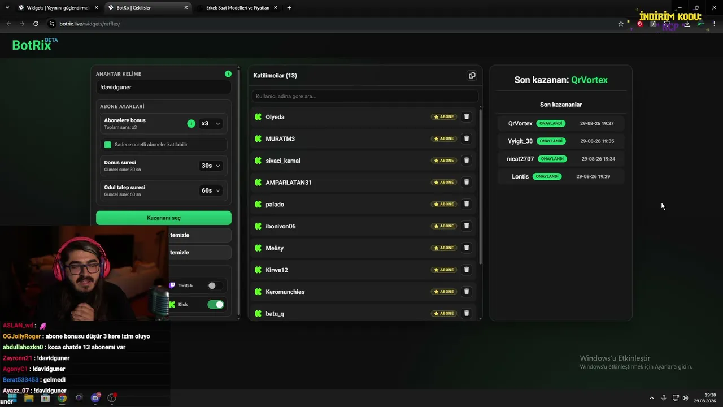Image resolution: width=723 pixels, height=407 pixels.
Task: Open Discord from the taskbar
Action: [95, 398]
